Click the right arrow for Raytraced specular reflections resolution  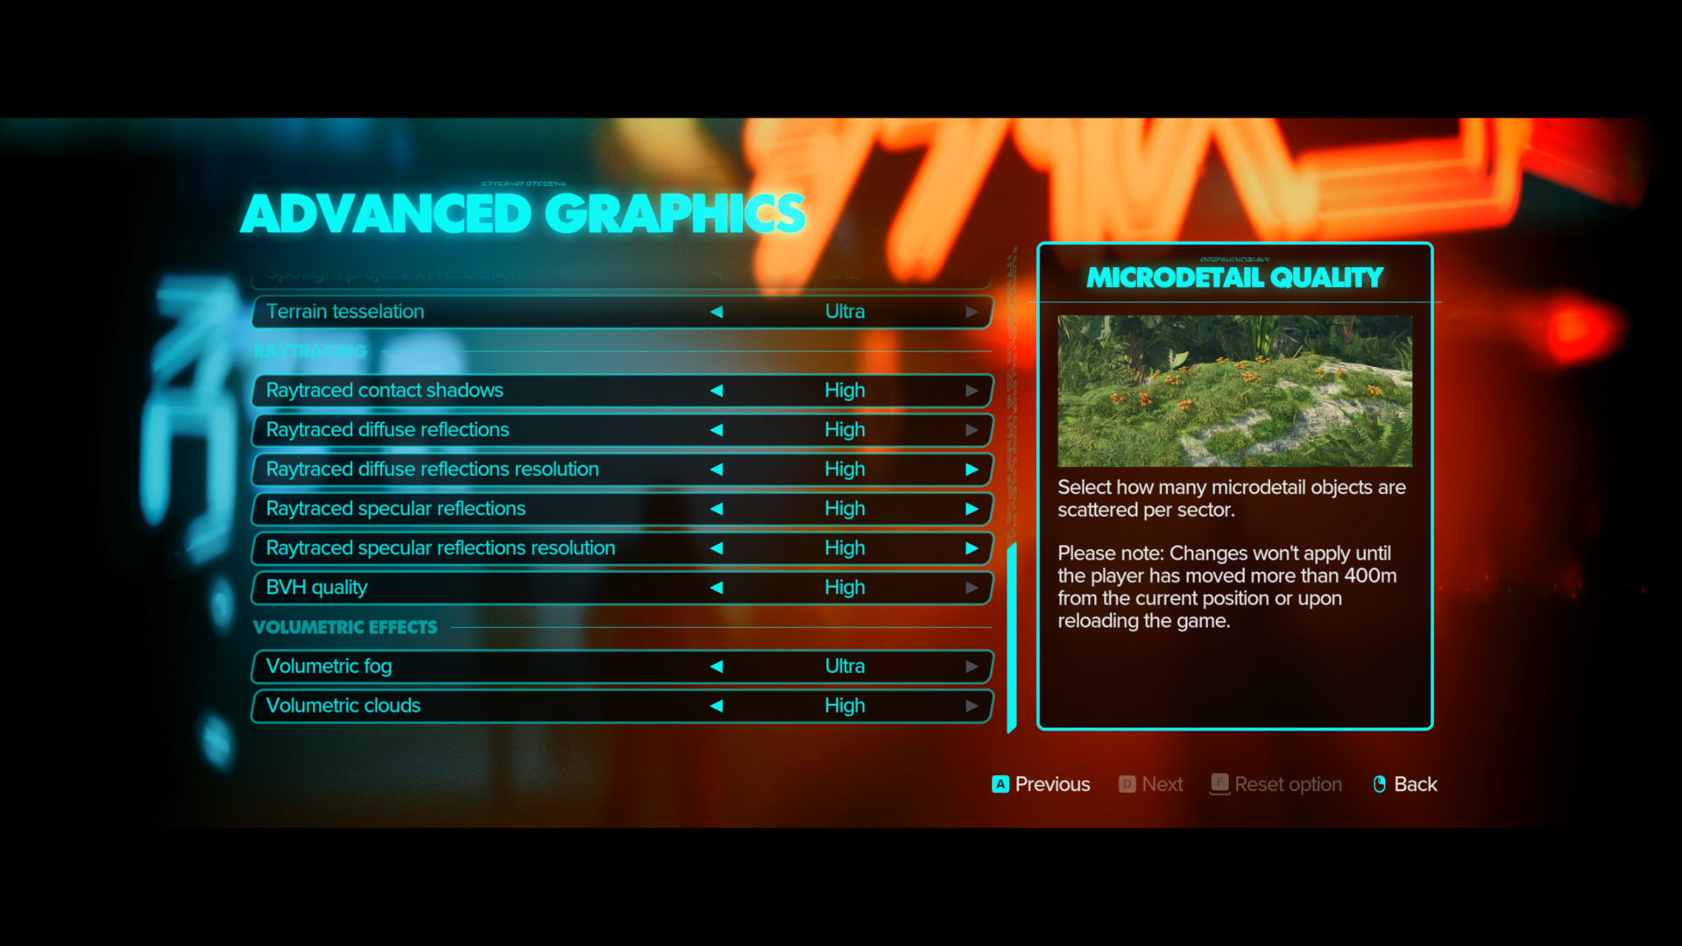(x=969, y=547)
